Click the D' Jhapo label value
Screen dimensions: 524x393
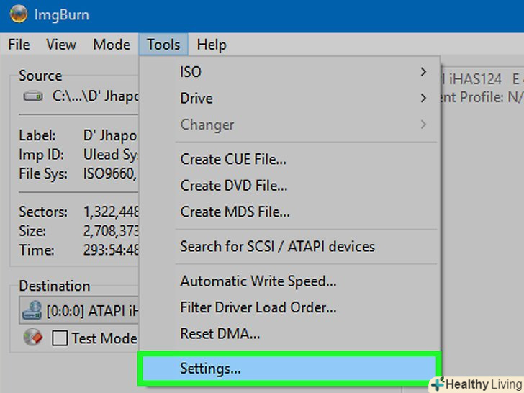pos(111,135)
